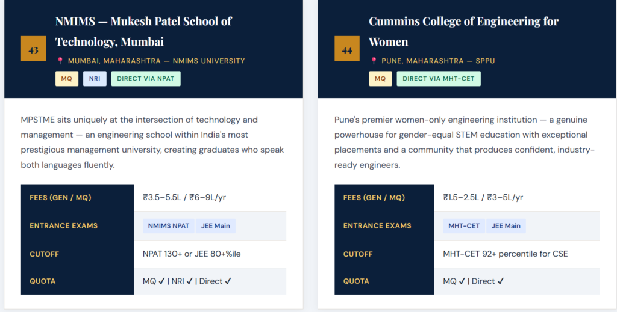Select the MQ tag on NMIMS card
Viewport: 617px width, 312px height.
click(x=67, y=79)
